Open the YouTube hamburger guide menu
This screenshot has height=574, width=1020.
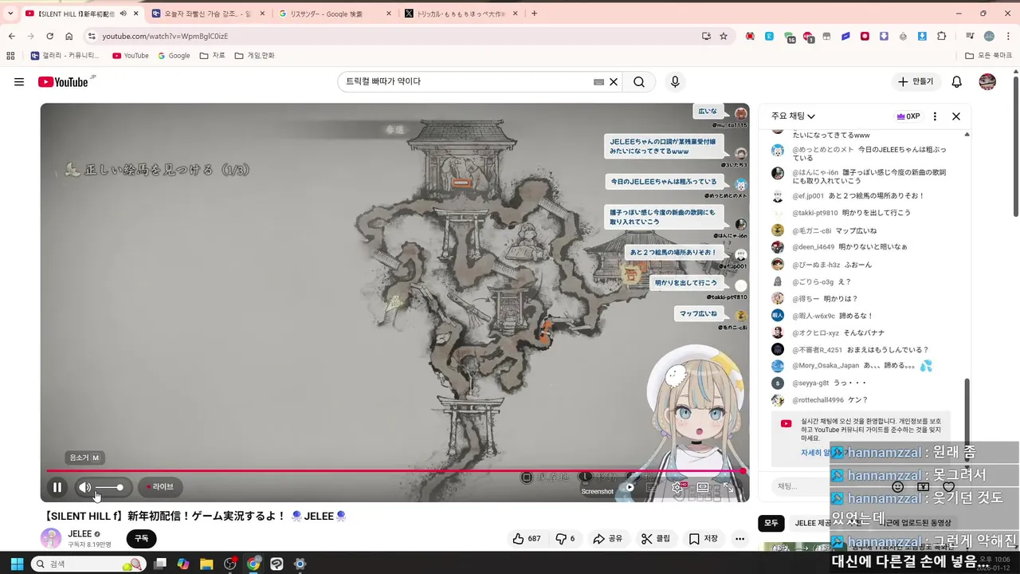(x=19, y=82)
